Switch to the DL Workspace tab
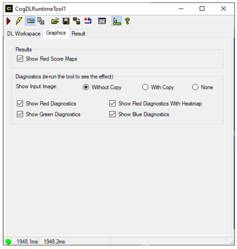Viewport: 237px width, 249px height. click(24, 34)
